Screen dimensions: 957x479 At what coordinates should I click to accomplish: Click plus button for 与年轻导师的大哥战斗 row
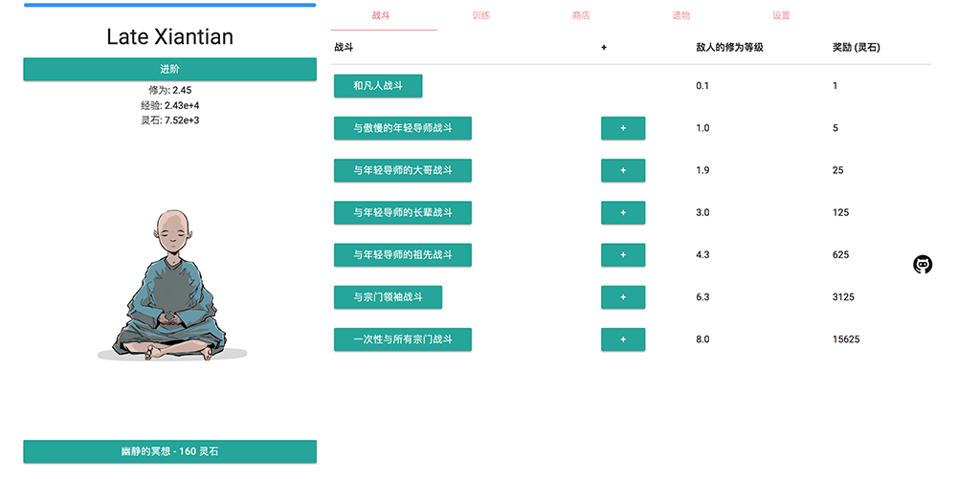click(x=623, y=170)
